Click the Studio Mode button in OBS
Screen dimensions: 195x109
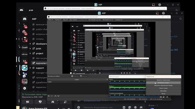pos(163,88)
